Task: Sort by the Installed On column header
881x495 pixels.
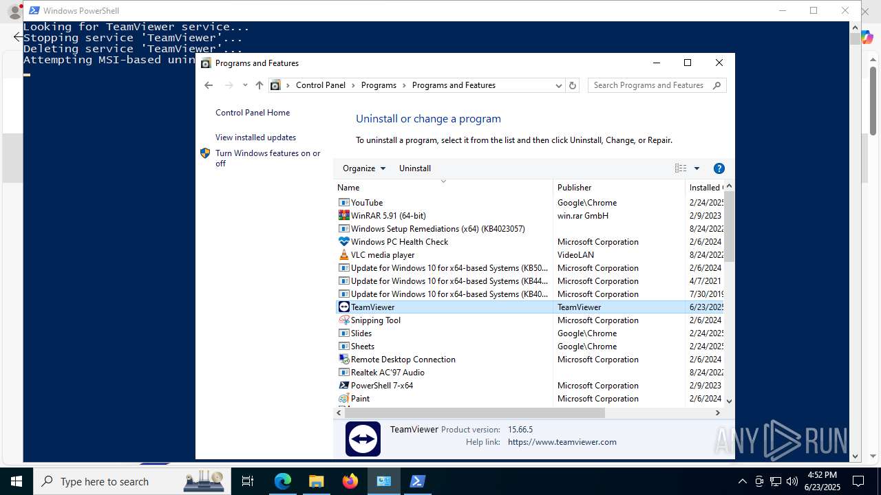Action: coord(705,188)
